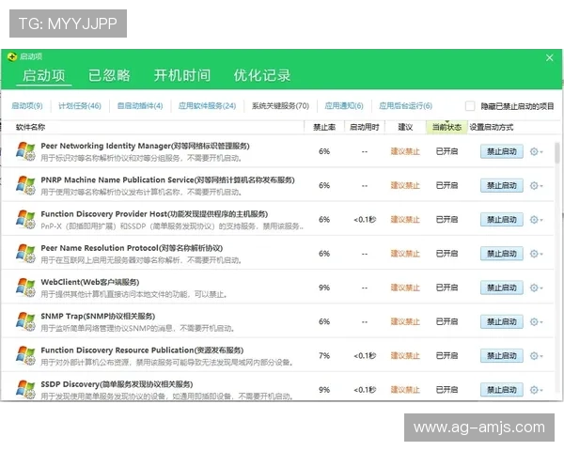564x451 pixels.
Task: Disable startup for Peer Networking Identity Manager
Action: point(501,151)
